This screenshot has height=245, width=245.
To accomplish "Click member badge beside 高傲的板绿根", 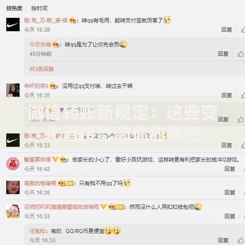I will pyautogui.click(x=66, y=183).
